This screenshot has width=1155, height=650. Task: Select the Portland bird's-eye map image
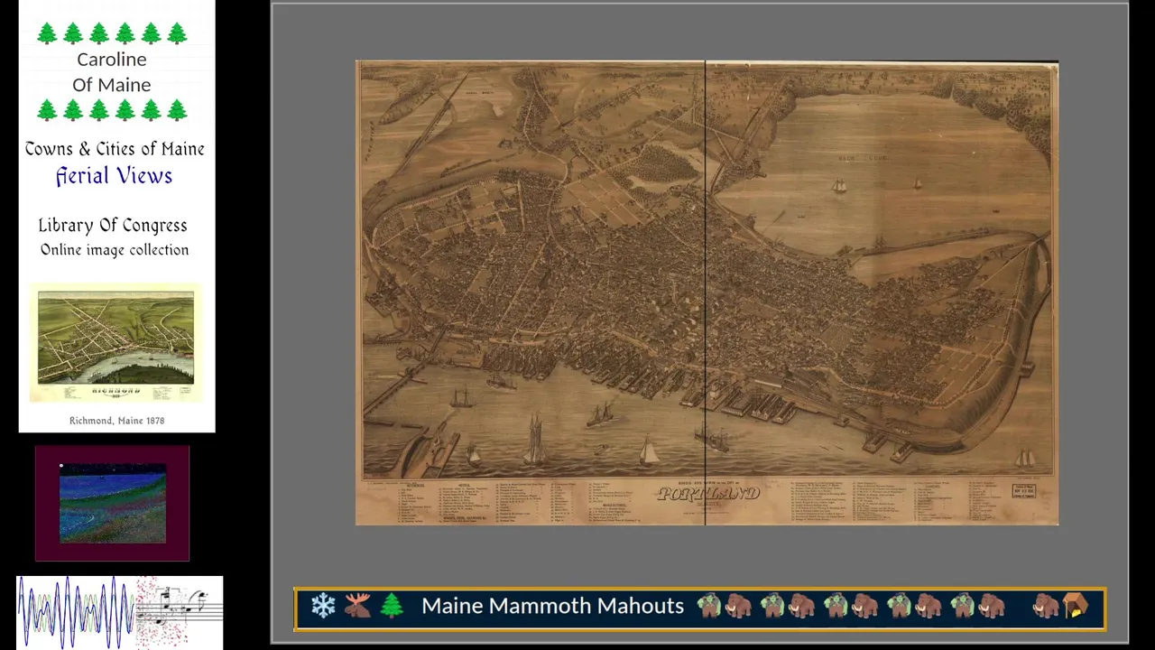[x=707, y=292]
